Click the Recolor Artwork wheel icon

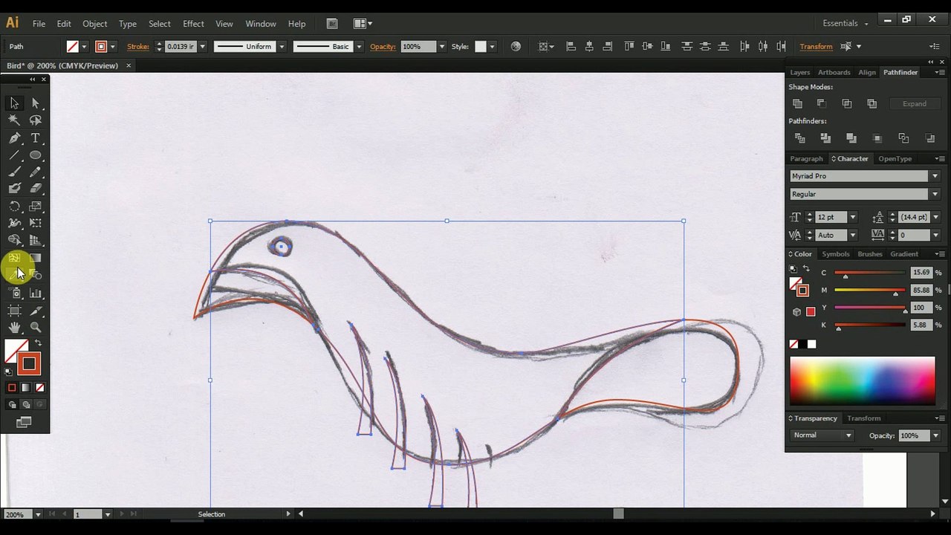click(516, 46)
